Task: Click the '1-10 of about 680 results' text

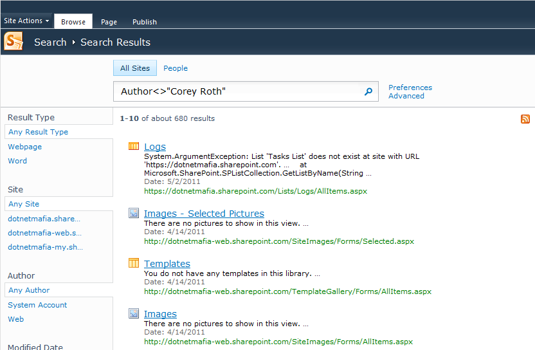Action: tap(168, 118)
